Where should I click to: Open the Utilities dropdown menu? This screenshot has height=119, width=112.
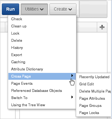[34, 9]
